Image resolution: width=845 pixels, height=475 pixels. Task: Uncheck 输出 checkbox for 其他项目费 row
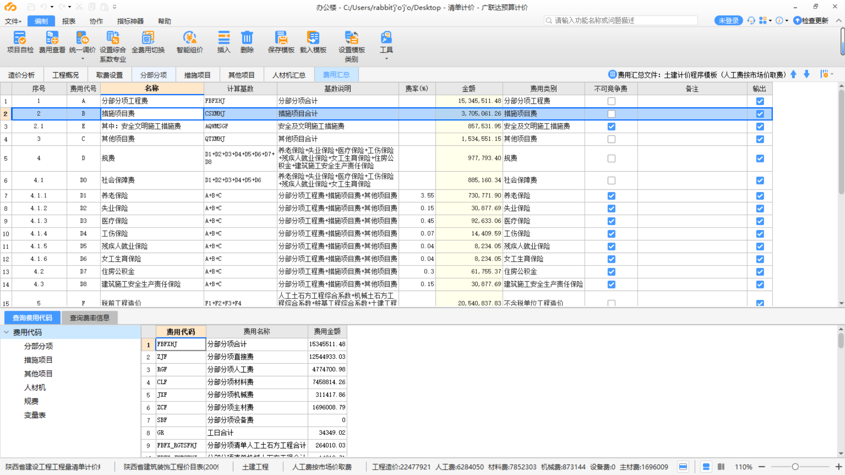(x=760, y=139)
